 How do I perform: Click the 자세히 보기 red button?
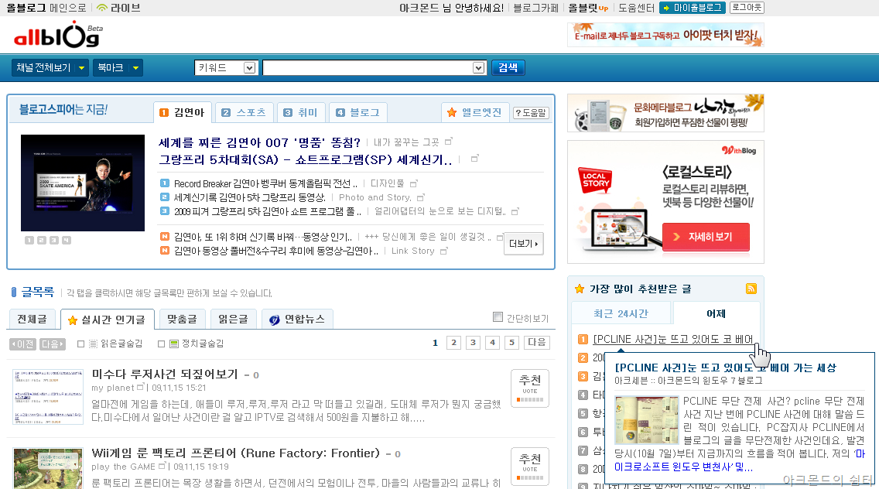click(x=706, y=237)
